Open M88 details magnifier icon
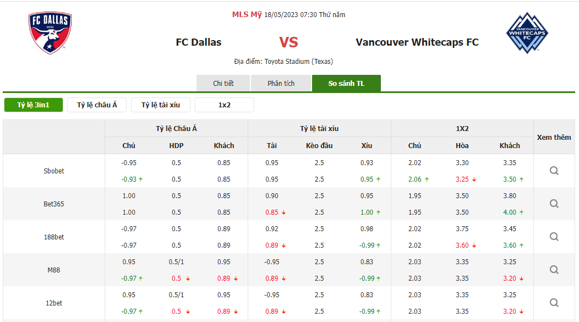The height and width of the screenshot is (322, 579). (x=554, y=270)
